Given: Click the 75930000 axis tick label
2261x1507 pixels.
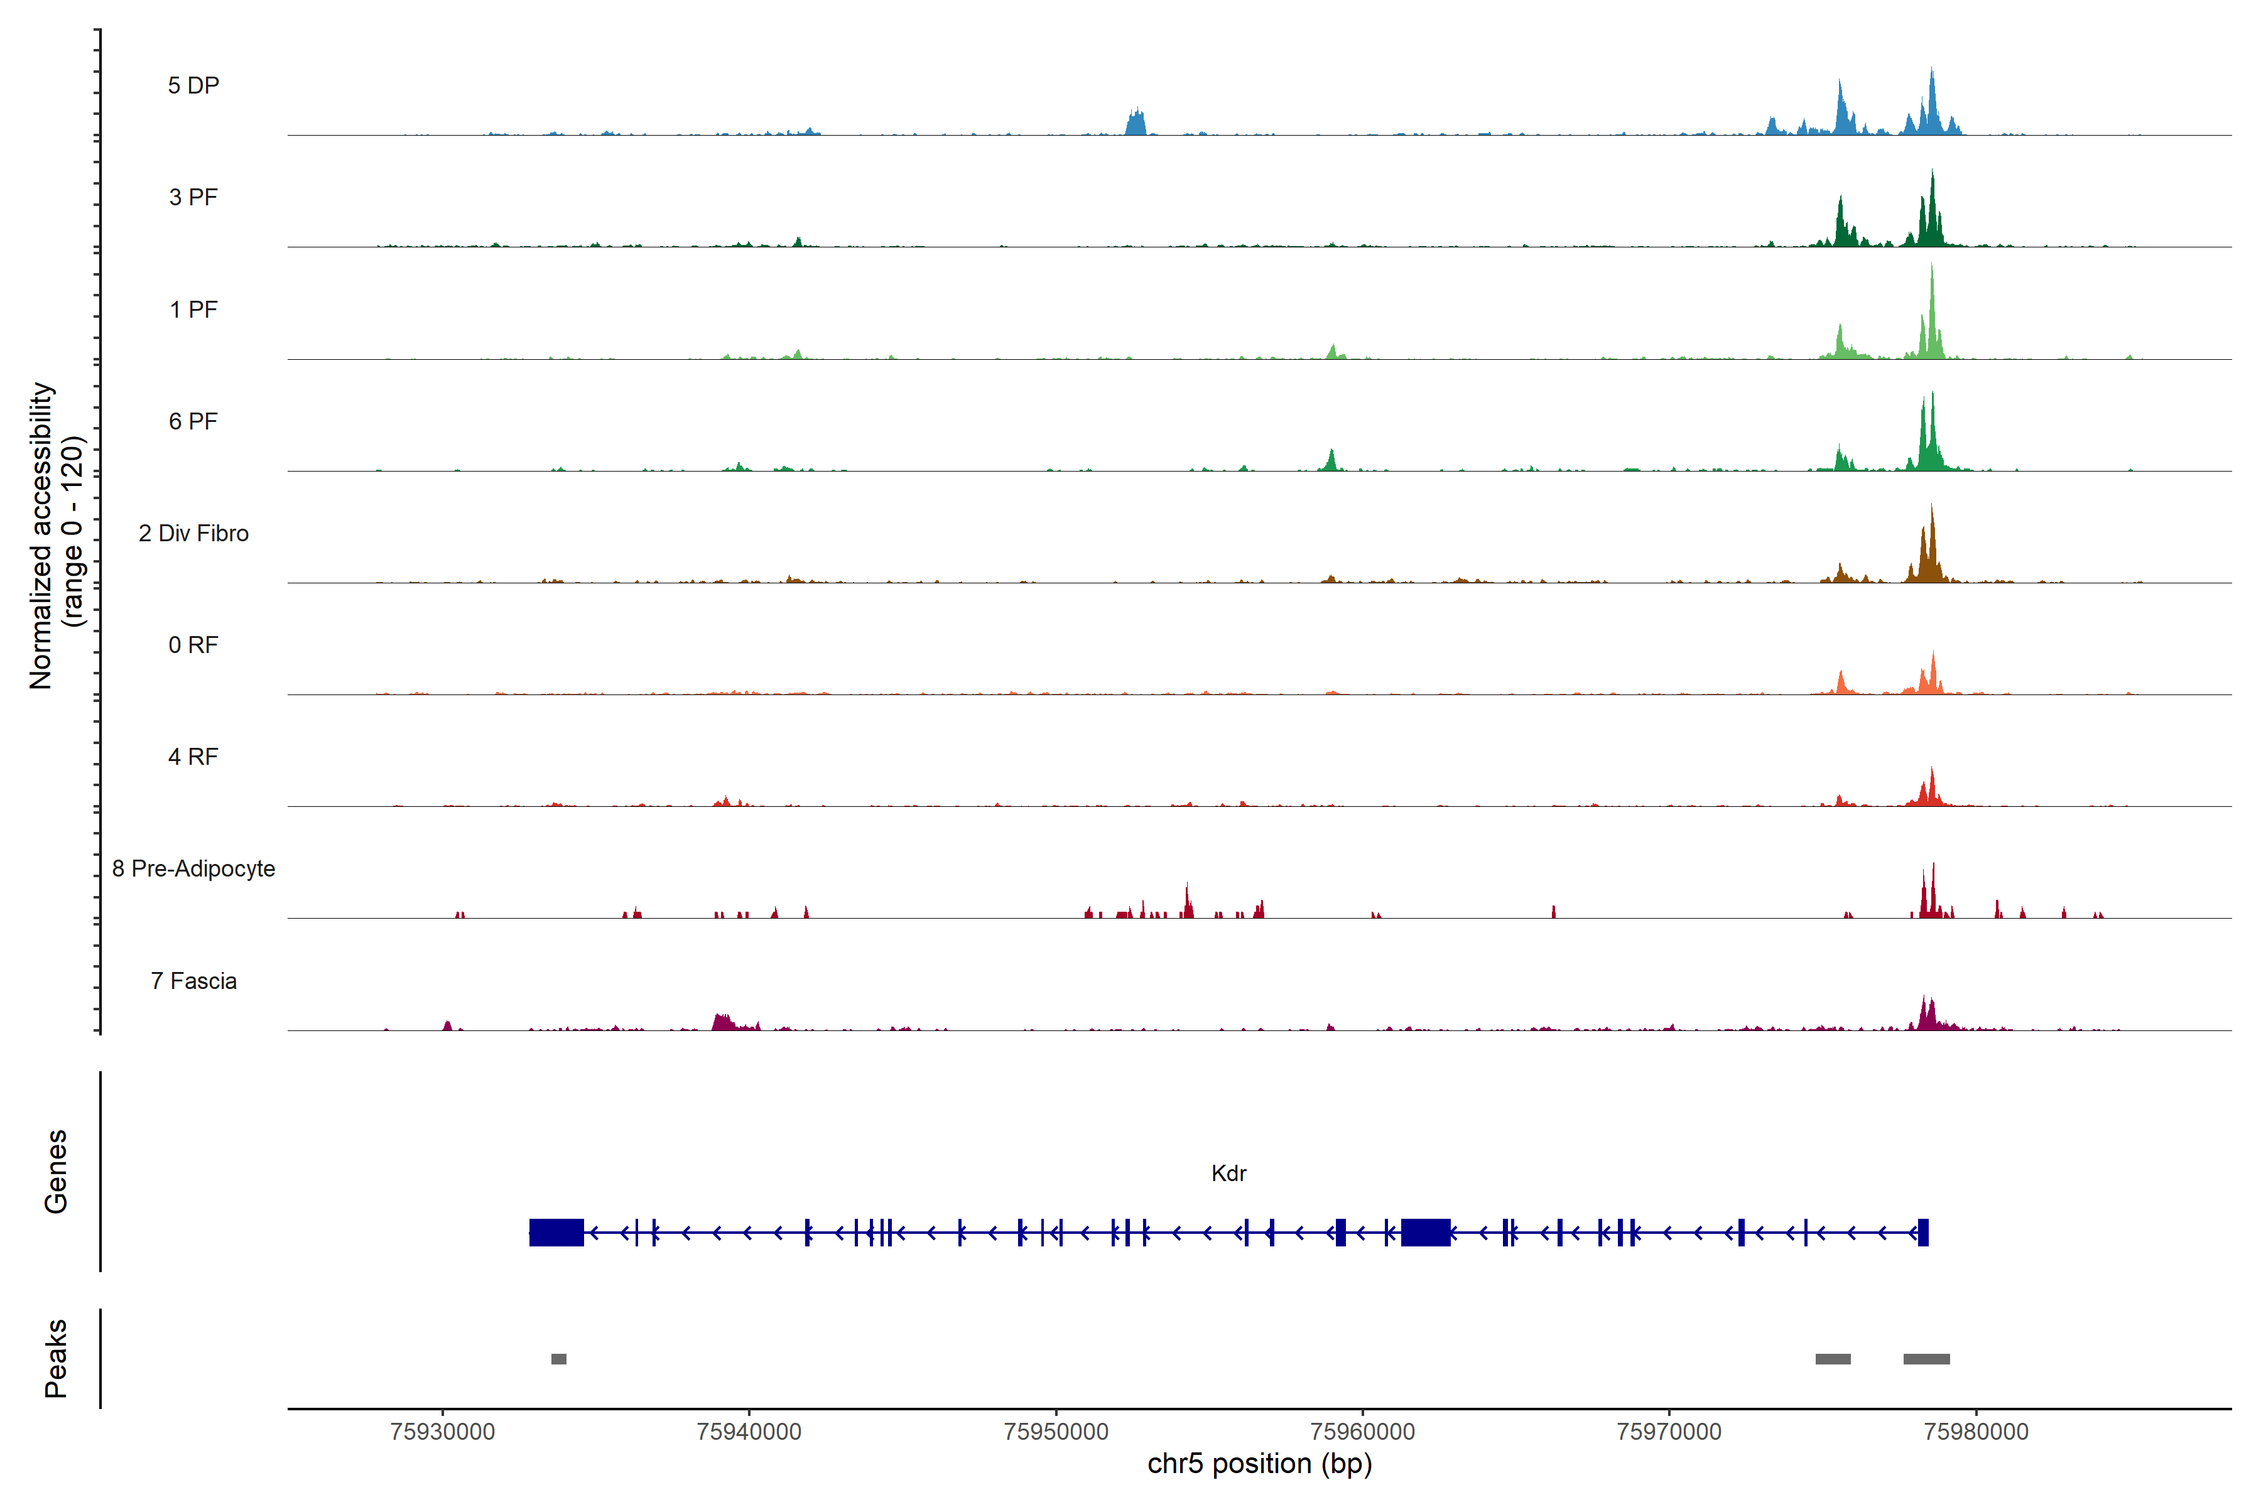Looking at the screenshot, I should [x=442, y=1431].
